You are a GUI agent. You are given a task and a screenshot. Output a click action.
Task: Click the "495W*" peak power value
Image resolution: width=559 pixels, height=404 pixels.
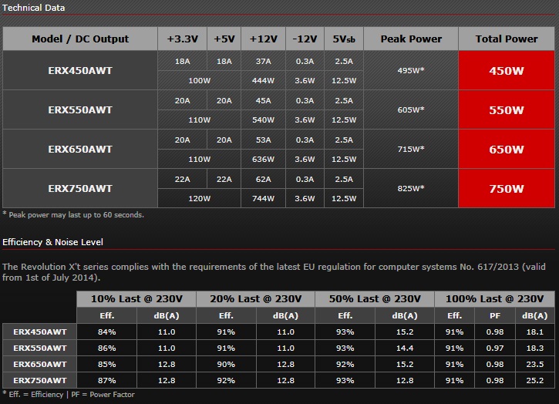(411, 70)
